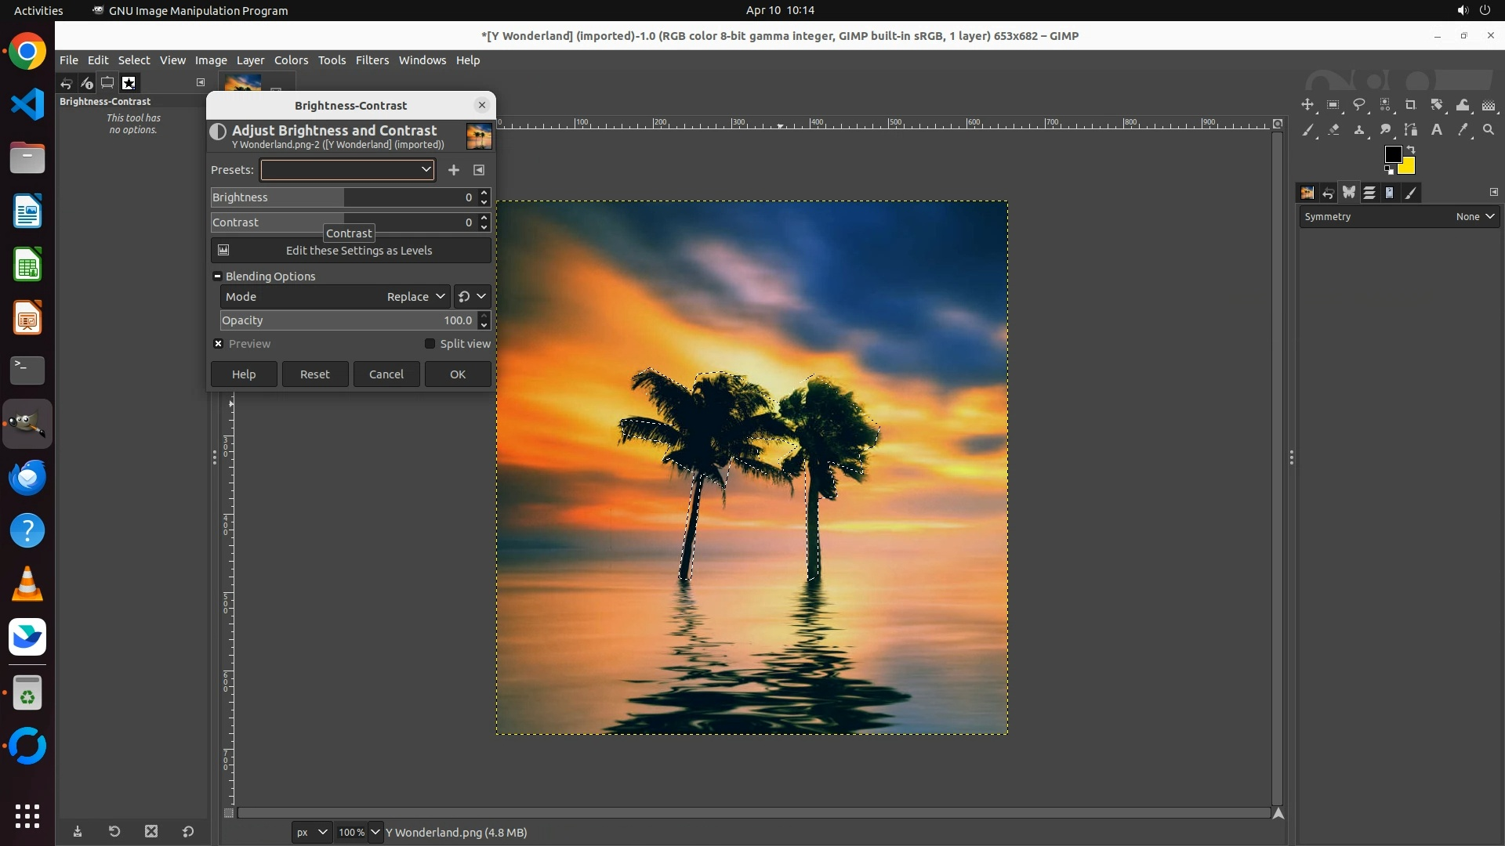Save current settings as preset

454,170
